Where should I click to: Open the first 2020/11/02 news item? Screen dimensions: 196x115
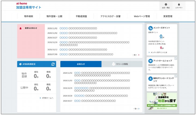tap(102, 74)
